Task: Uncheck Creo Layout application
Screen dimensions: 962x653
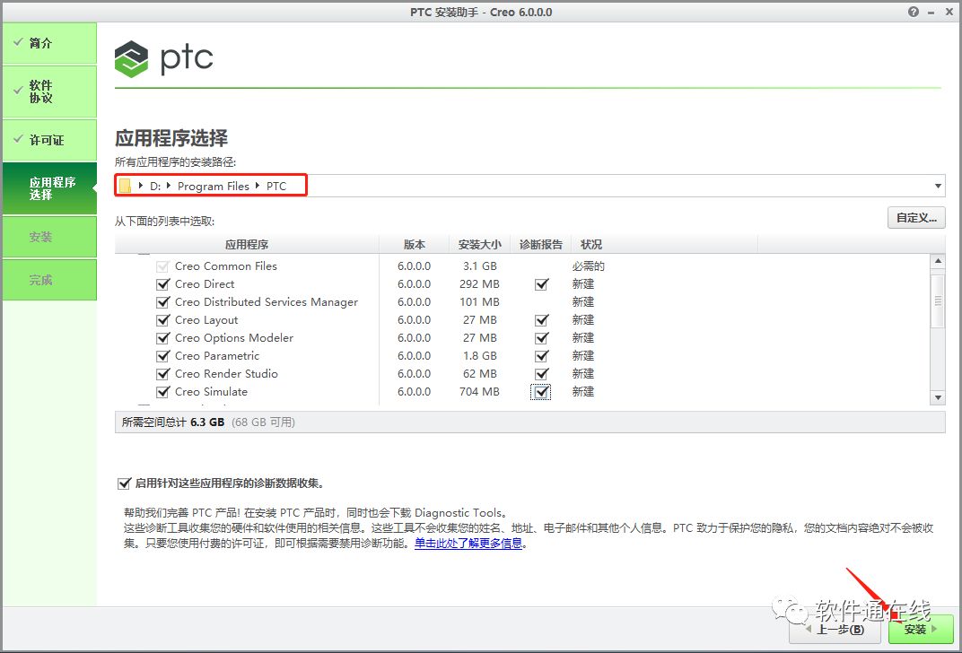Action: pos(162,320)
